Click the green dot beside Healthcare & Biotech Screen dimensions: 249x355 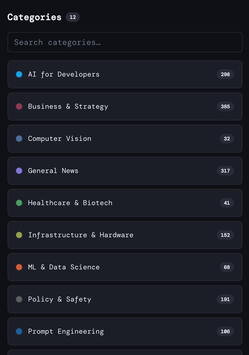click(x=19, y=203)
